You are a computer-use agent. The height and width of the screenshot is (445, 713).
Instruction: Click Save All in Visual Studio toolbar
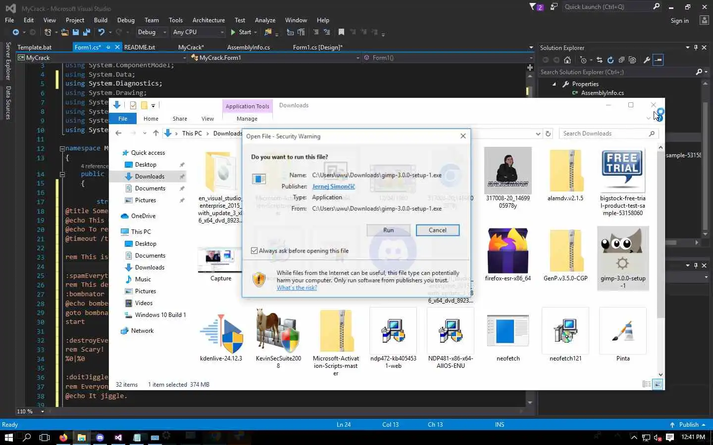click(x=87, y=32)
